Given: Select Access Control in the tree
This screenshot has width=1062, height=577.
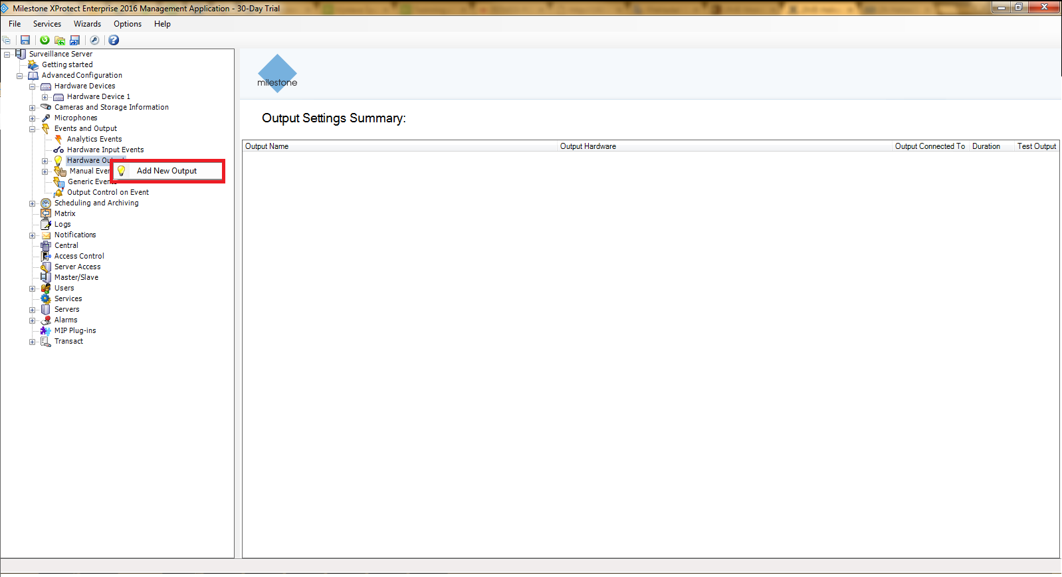Looking at the screenshot, I should (x=79, y=256).
